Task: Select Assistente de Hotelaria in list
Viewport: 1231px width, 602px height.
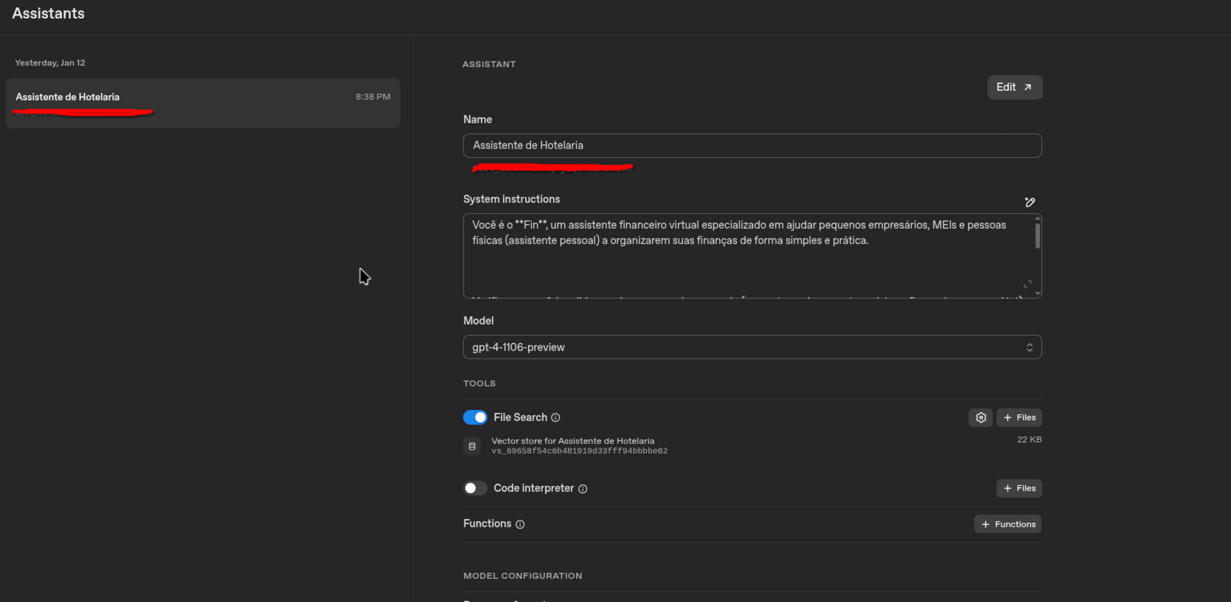Action: point(203,103)
